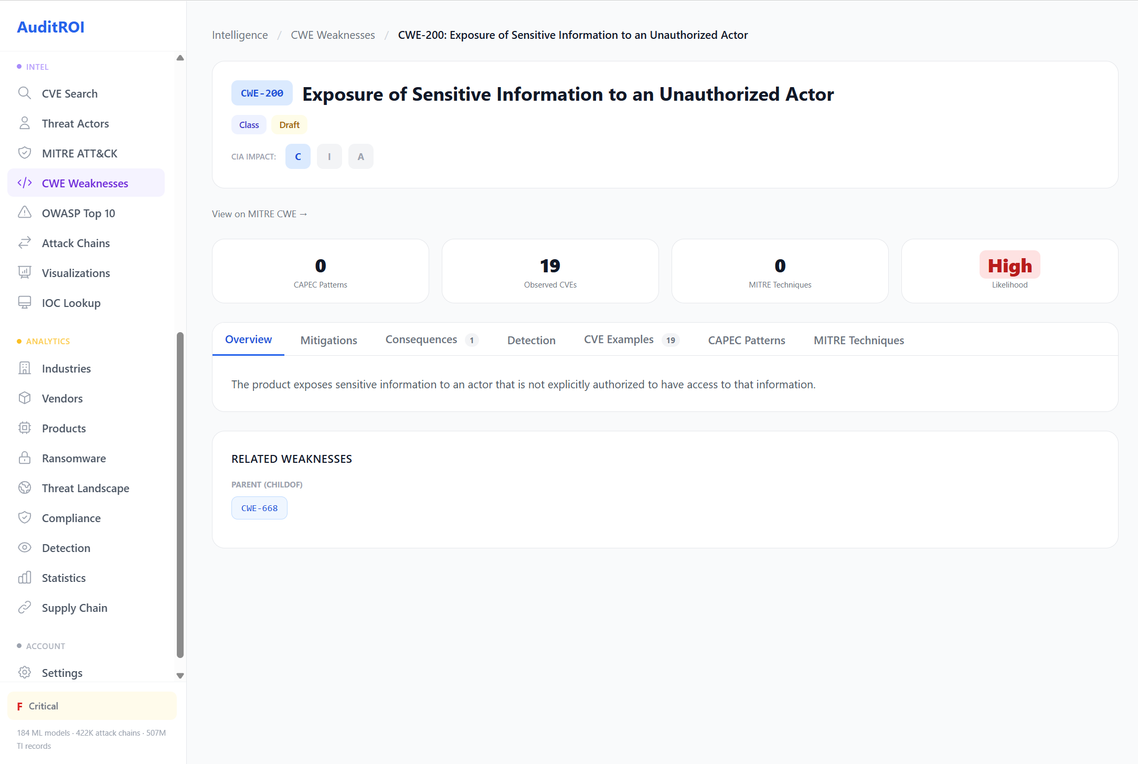Image resolution: width=1138 pixels, height=764 pixels.
Task: Select the Supply Chain link icon
Action: (x=25, y=607)
